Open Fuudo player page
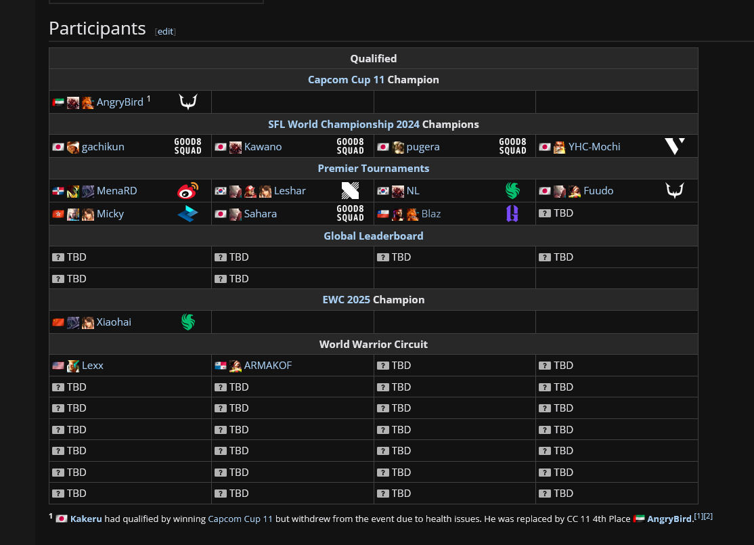 (x=599, y=190)
